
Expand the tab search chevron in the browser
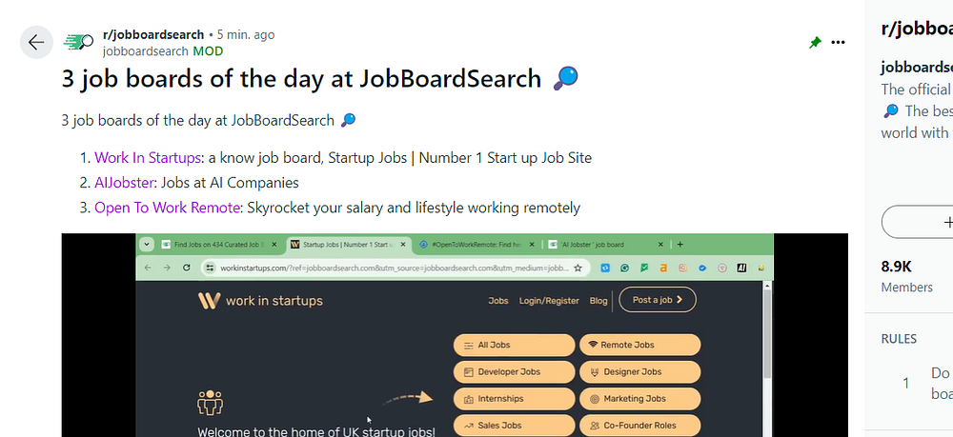(148, 244)
